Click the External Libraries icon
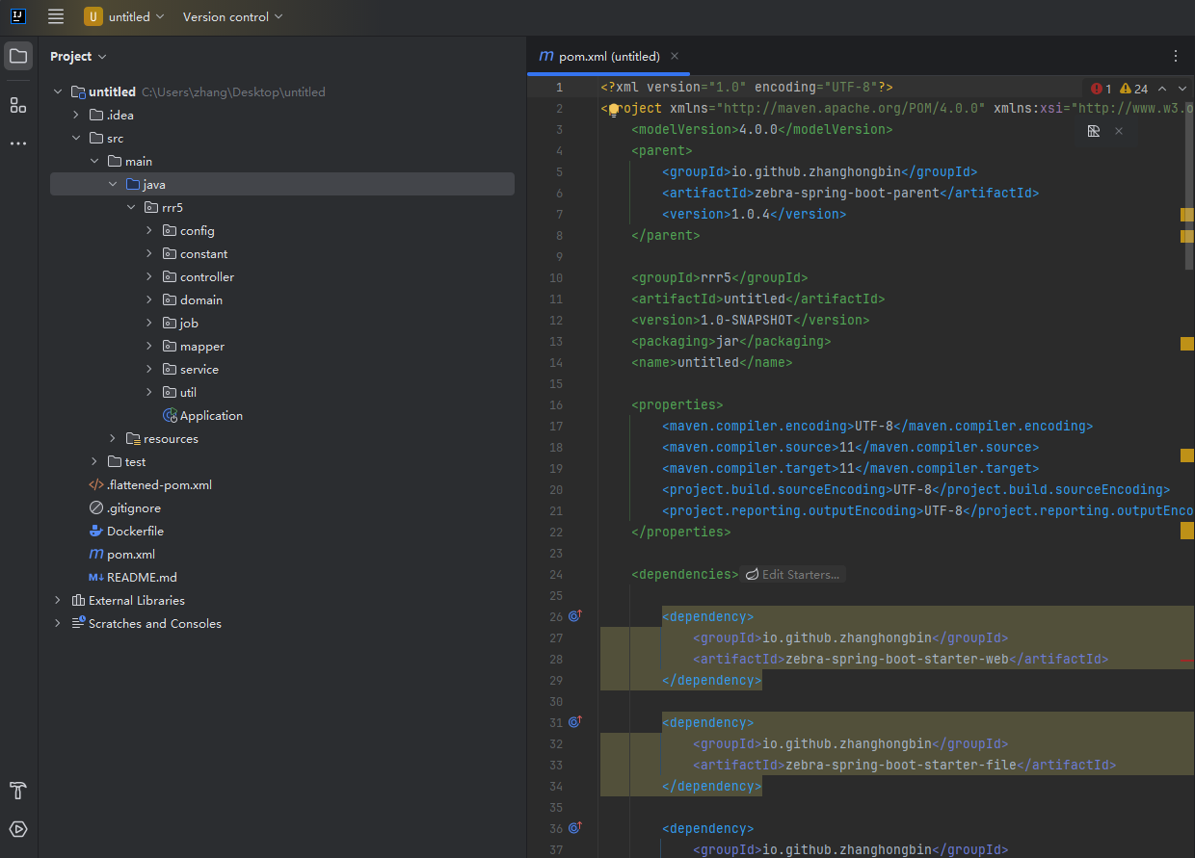The width and height of the screenshot is (1195, 858). (78, 601)
